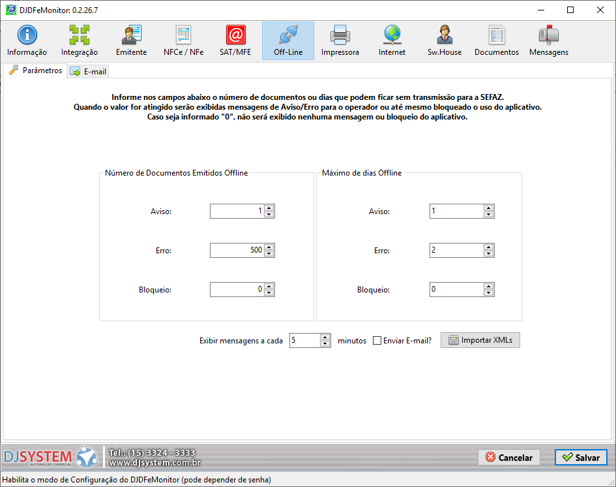The image size is (616, 487).
Task: Click the DJSYSTEM logo in footer
Action: [50, 457]
